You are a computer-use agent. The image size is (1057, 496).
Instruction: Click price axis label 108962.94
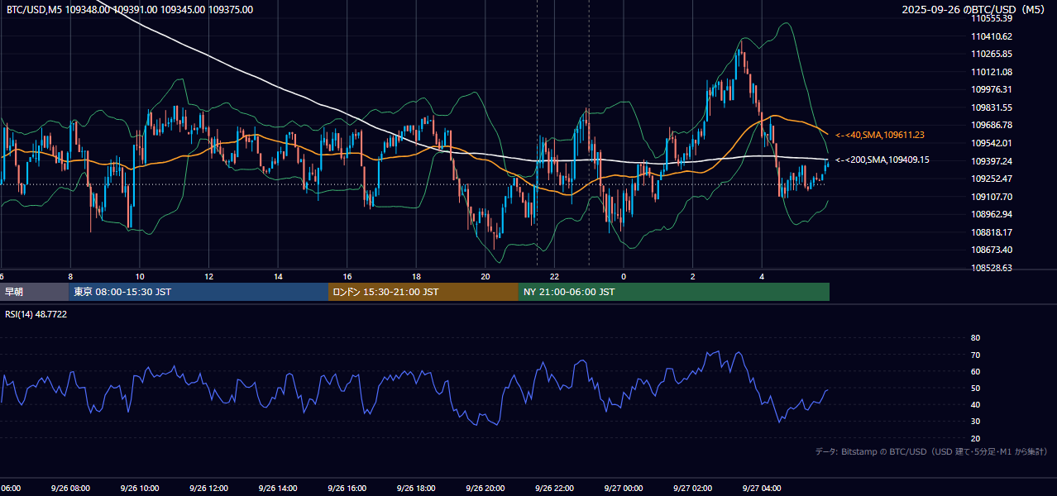pyautogui.click(x=992, y=214)
